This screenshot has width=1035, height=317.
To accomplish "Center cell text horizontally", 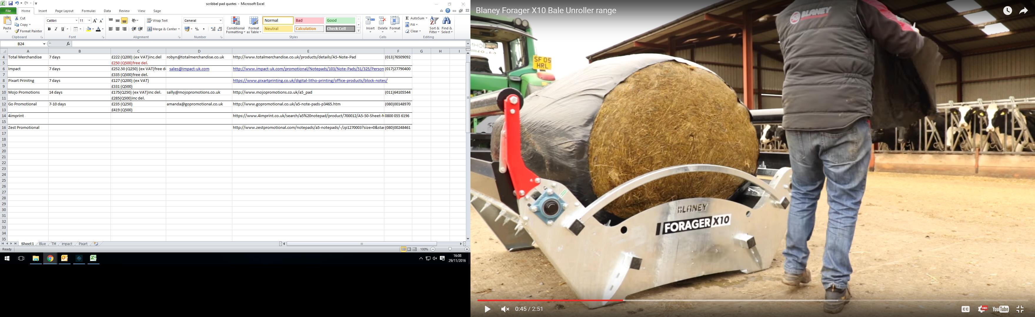I will tap(117, 29).
